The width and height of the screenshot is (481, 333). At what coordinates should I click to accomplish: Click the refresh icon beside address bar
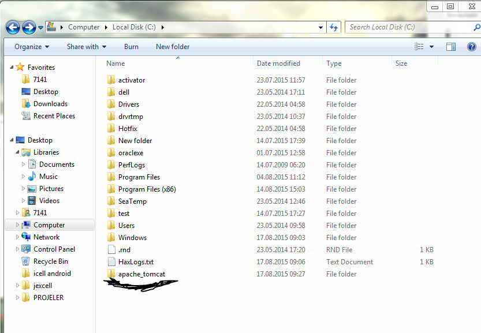click(333, 28)
